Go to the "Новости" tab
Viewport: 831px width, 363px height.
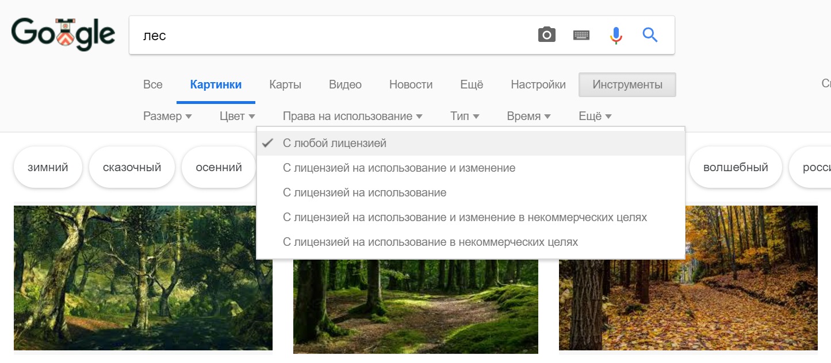tap(411, 85)
